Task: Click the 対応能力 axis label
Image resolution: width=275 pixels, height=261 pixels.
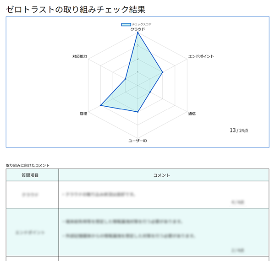Action: 80,56
